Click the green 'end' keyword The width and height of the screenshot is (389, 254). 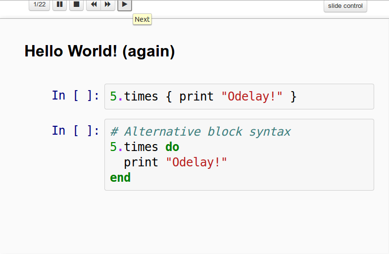click(120, 178)
